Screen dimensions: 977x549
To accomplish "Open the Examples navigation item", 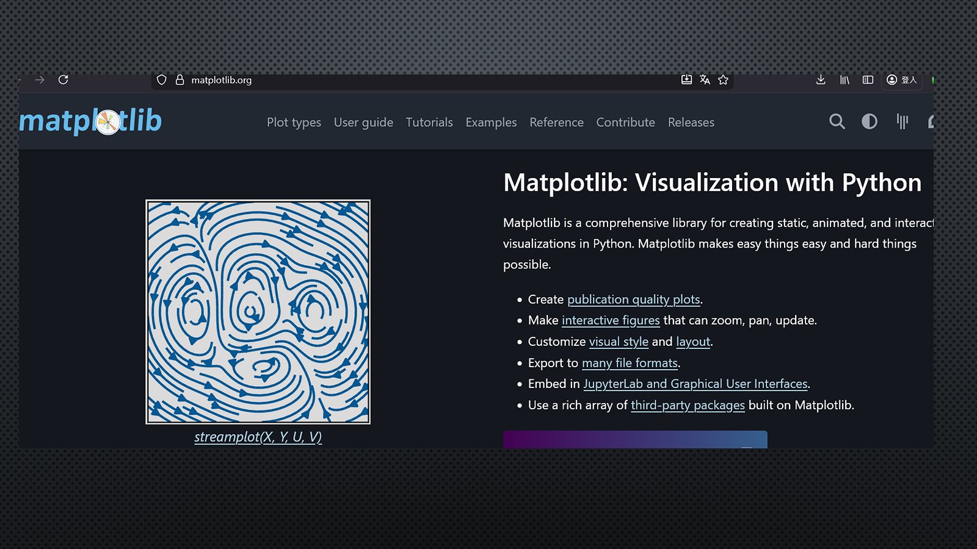I will pos(491,123).
